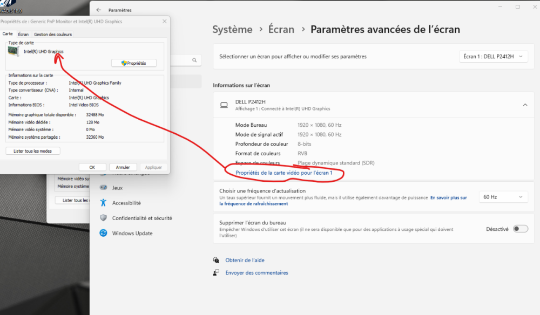The width and height of the screenshot is (540, 315).
Task: Click Système in the breadcrumb
Action: coord(232,30)
